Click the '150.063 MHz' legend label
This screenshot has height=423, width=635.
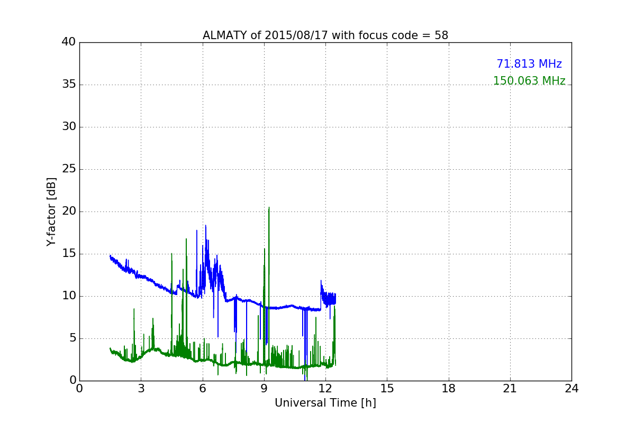(x=529, y=81)
